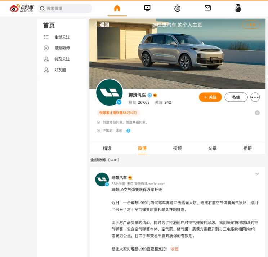The width and height of the screenshot is (268, 257).
Task: Click the 好友圈 person icon
Action: pyautogui.click(x=46, y=70)
